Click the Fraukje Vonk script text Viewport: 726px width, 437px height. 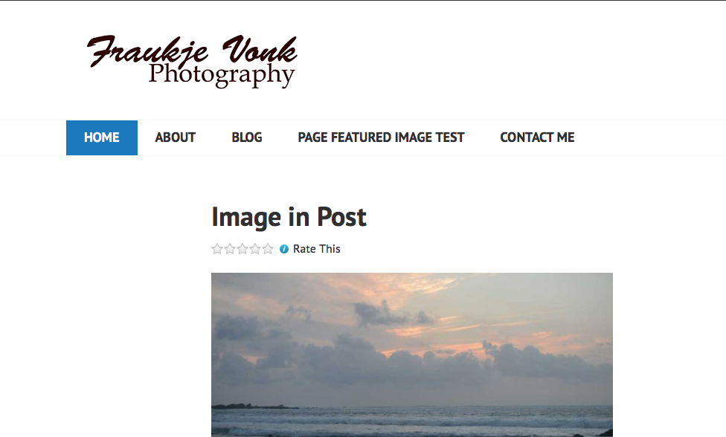coord(192,50)
